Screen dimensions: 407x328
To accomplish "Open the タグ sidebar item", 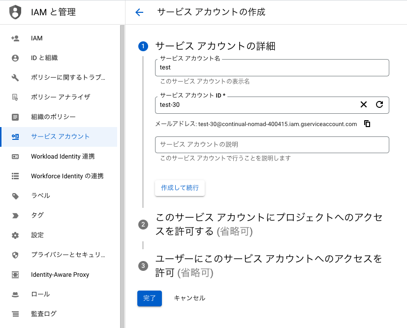I will [x=59, y=216].
